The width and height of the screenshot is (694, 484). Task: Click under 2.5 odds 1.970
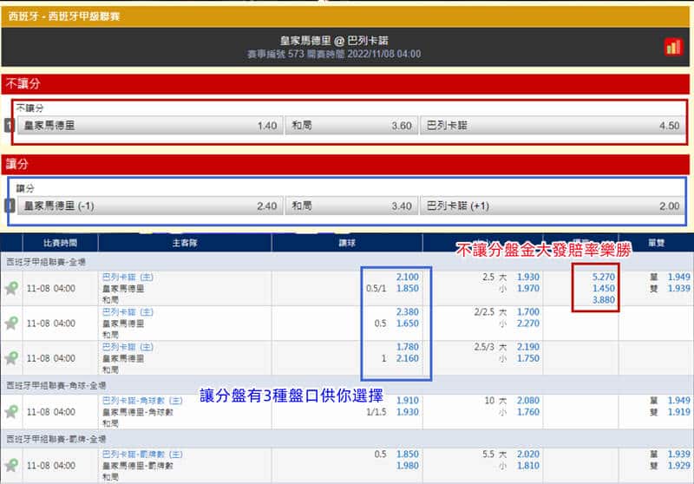[x=528, y=289]
